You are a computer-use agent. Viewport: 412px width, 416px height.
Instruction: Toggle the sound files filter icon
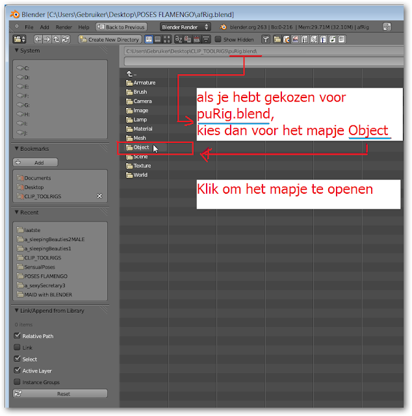(332, 39)
